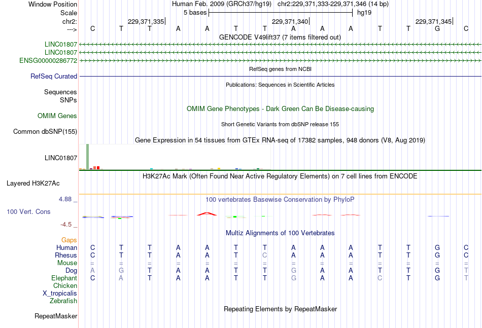
Task: Click Repeating Elements by RepeatMasker title
Action: pyautogui.click(x=281, y=309)
